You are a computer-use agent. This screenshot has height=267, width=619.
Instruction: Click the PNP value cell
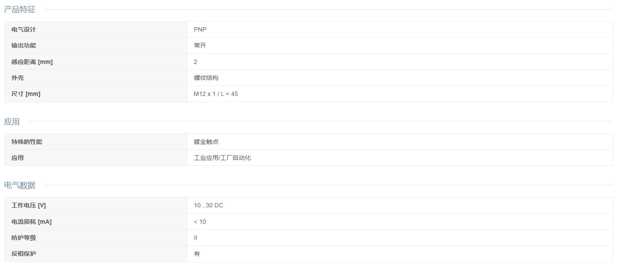200,29
